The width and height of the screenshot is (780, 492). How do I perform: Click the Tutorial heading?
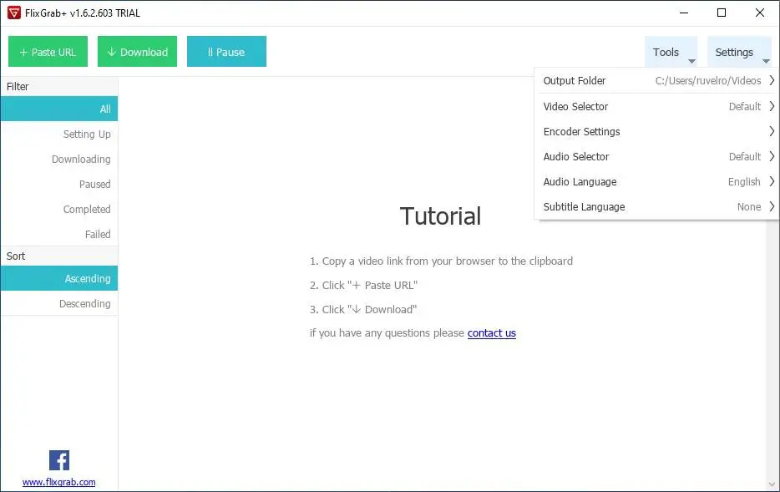click(x=440, y=216)
